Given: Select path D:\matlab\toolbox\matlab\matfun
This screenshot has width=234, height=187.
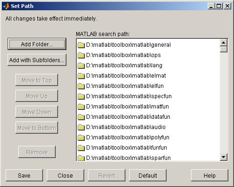Looking at the screenshot, I should point(127,107).
